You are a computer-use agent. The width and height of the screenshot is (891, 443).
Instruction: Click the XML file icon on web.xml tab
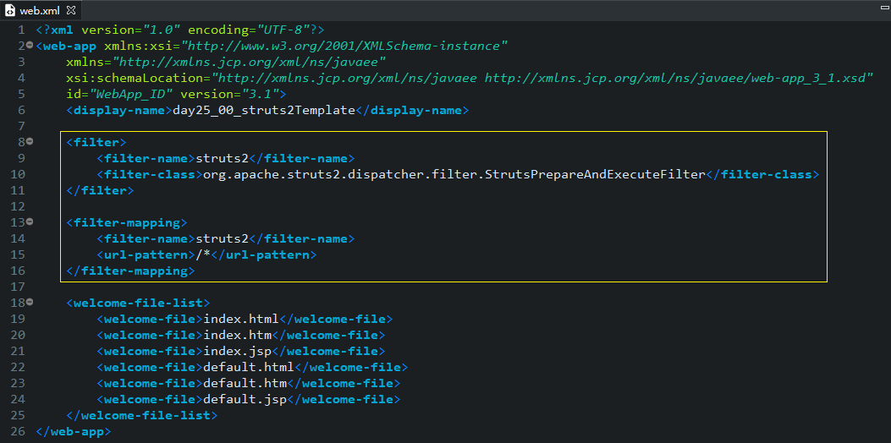10,10
